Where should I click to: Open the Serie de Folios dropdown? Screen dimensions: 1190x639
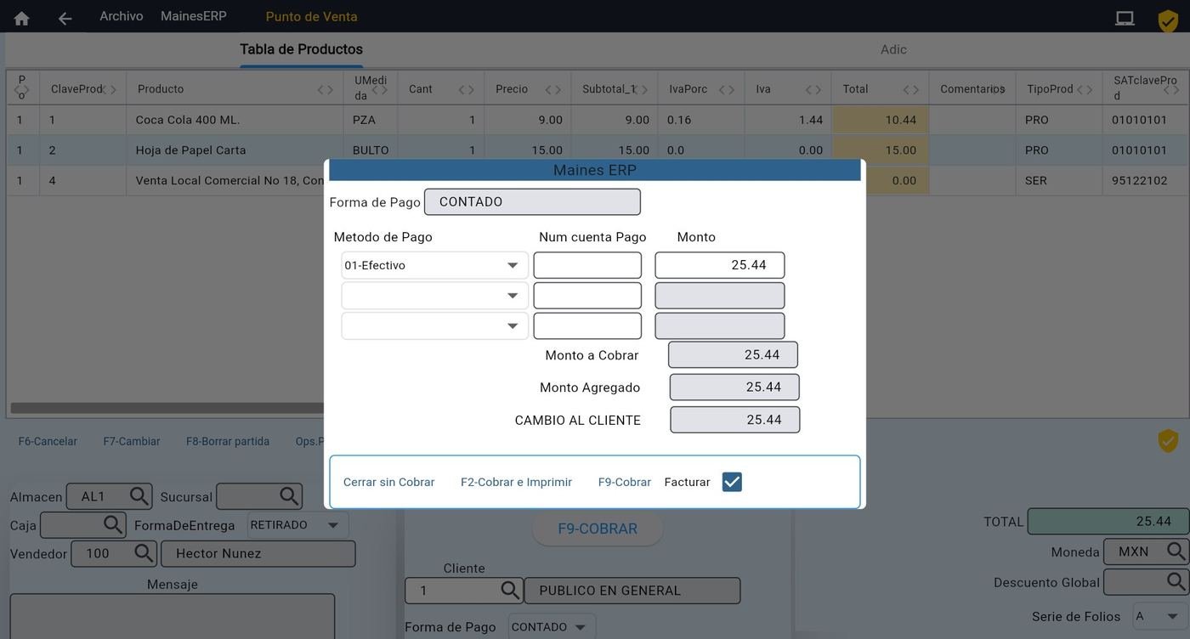(x=1159, y=616)
